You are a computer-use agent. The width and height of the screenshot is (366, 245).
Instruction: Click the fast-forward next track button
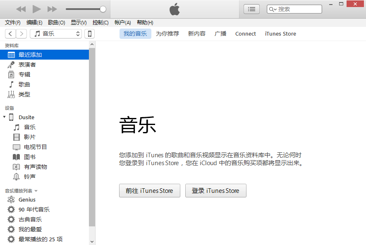(x=52, y=10)
